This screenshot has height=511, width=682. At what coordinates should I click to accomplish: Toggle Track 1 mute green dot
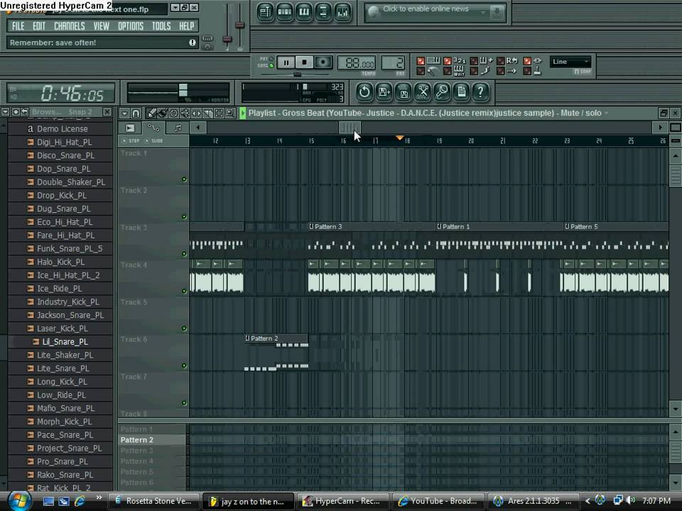click(x=184, y=179)
